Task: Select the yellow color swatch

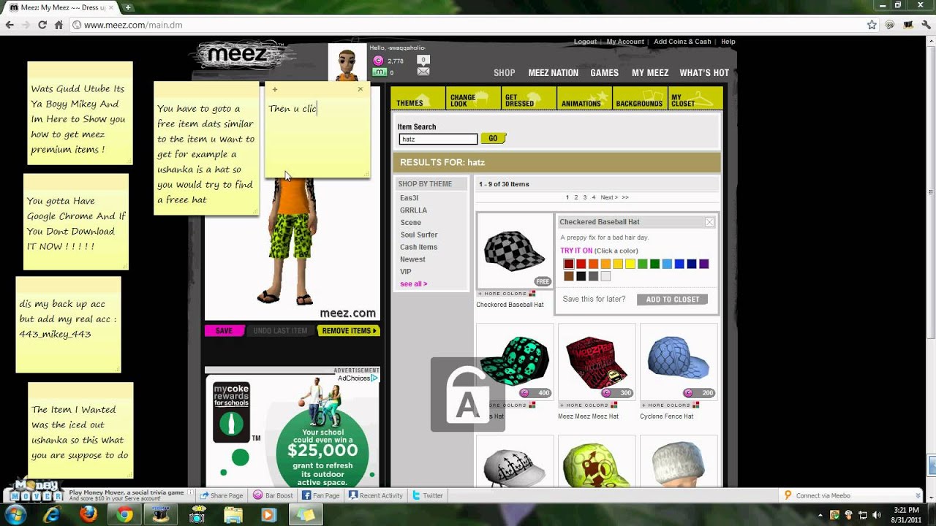Action: pos(630,264)
